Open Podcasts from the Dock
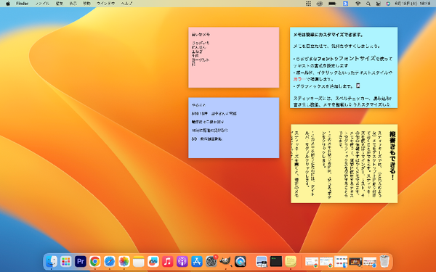The image size is (436, 272). pyautogui.click(x=182, y=261)
